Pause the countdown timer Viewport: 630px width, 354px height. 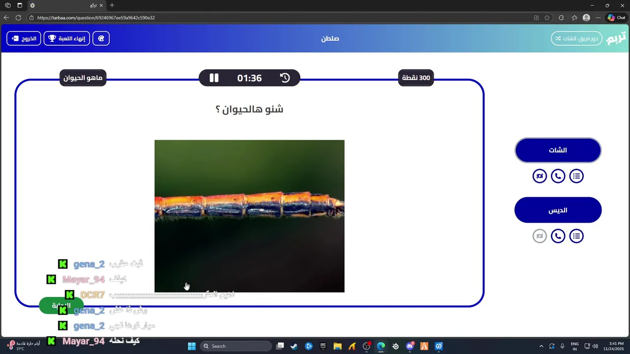pyautogui.click(x=214, y=78)
